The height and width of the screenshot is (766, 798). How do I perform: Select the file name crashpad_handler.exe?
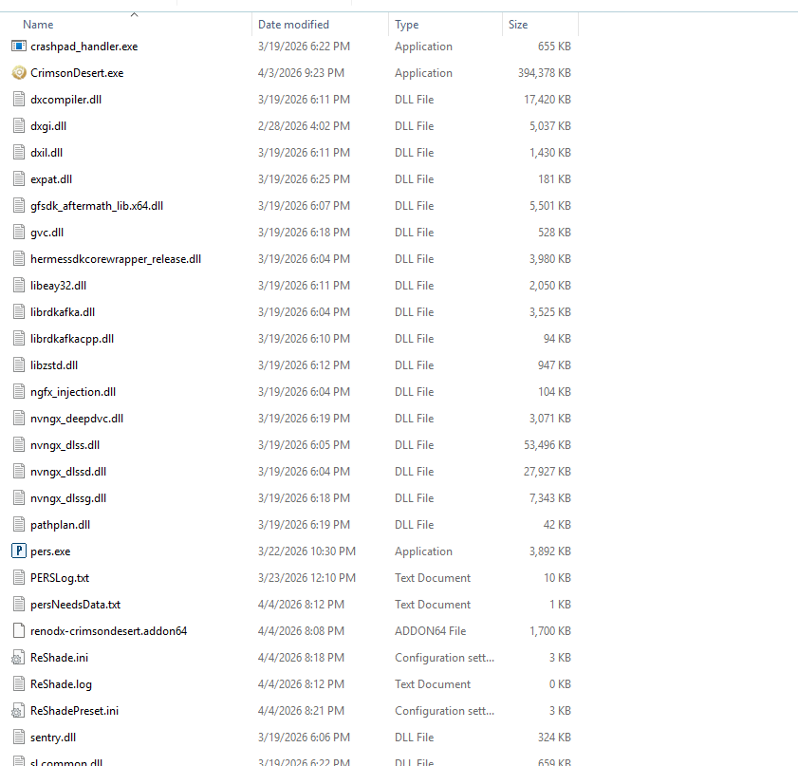pyautogui.click(x=84, y=47)
